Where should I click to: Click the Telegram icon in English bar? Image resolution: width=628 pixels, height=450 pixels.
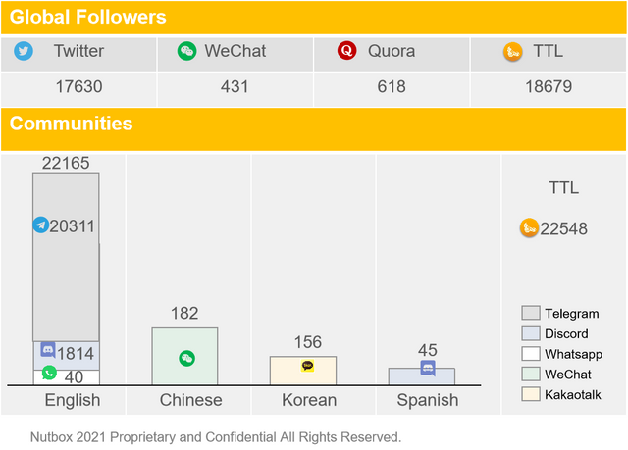[x=40, y=225]
